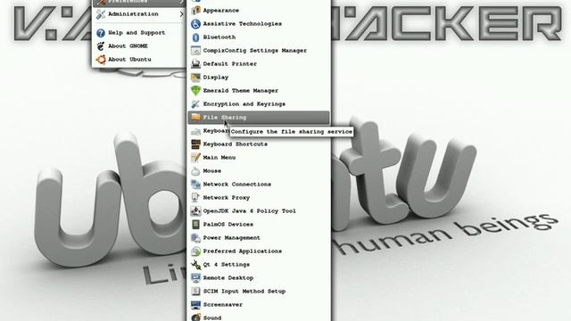This screenshot has height=321, width=571.
Task: Expand the Administration submenu arrow
Action: (x=181, y=14)
